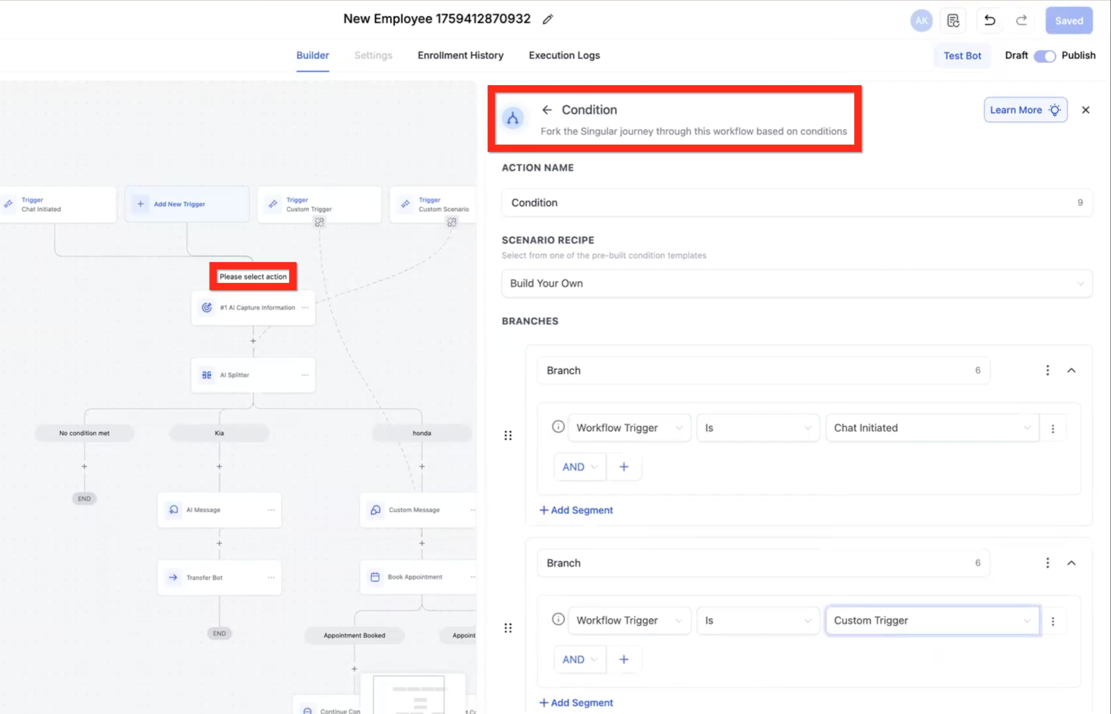This screenshot has width=1111, height=714.
Task: Click the redo arrow icon
Action: (1021, 20)
